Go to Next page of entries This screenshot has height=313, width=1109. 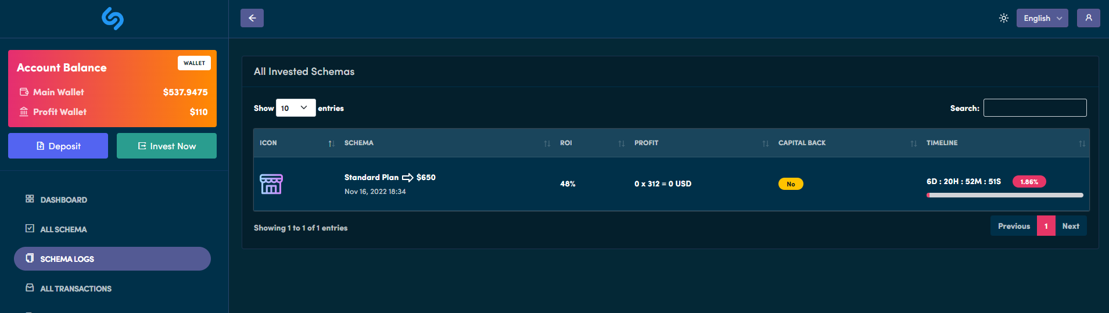1070,226
